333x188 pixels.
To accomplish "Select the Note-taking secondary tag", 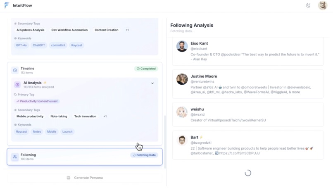I will [59, 117].
